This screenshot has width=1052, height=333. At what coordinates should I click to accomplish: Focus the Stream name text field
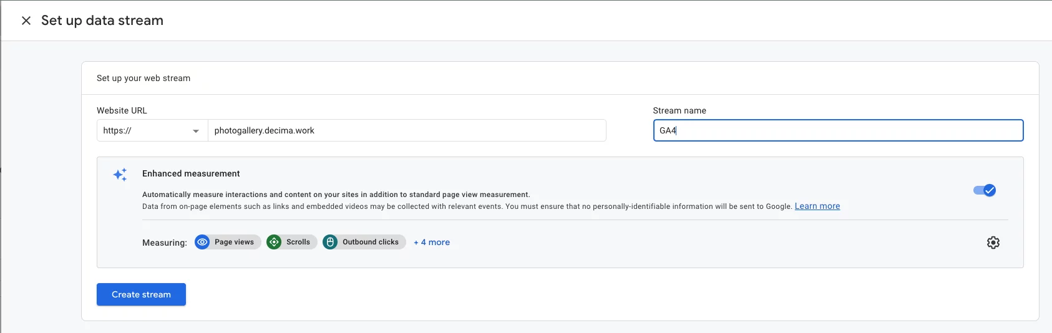837,130
